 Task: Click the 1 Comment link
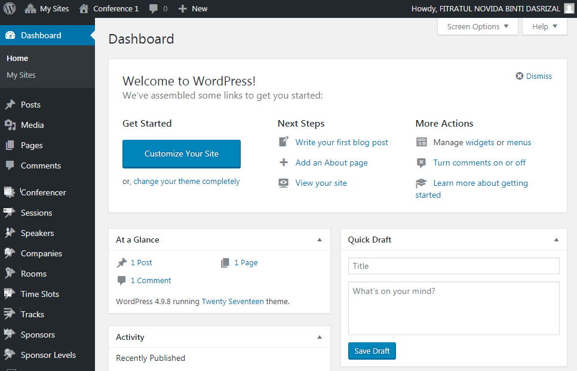pyautogui.click(x=151, y=281)
